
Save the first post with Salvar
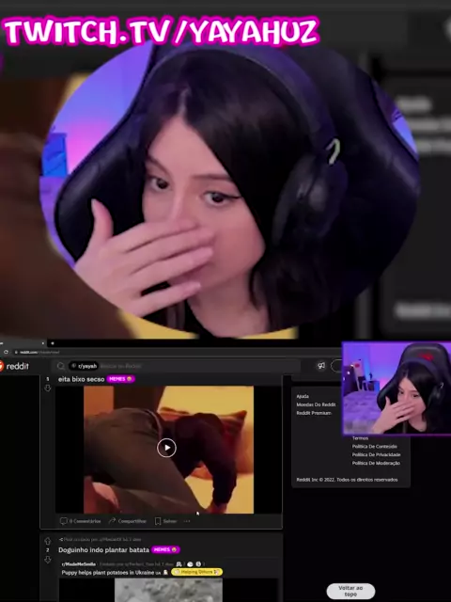pyautogui.click(x=165, y=521)
